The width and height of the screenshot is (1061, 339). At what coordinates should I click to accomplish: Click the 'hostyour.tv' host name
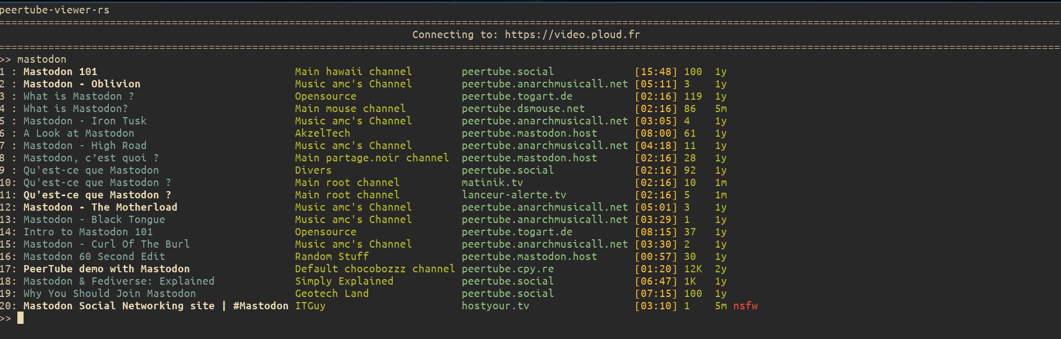point(495,306)
